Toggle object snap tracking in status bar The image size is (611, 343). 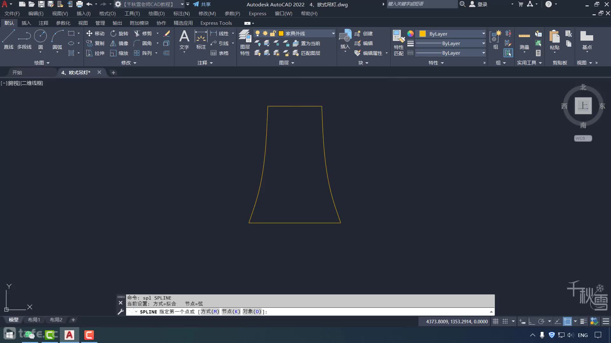click(x=557, y=321)
